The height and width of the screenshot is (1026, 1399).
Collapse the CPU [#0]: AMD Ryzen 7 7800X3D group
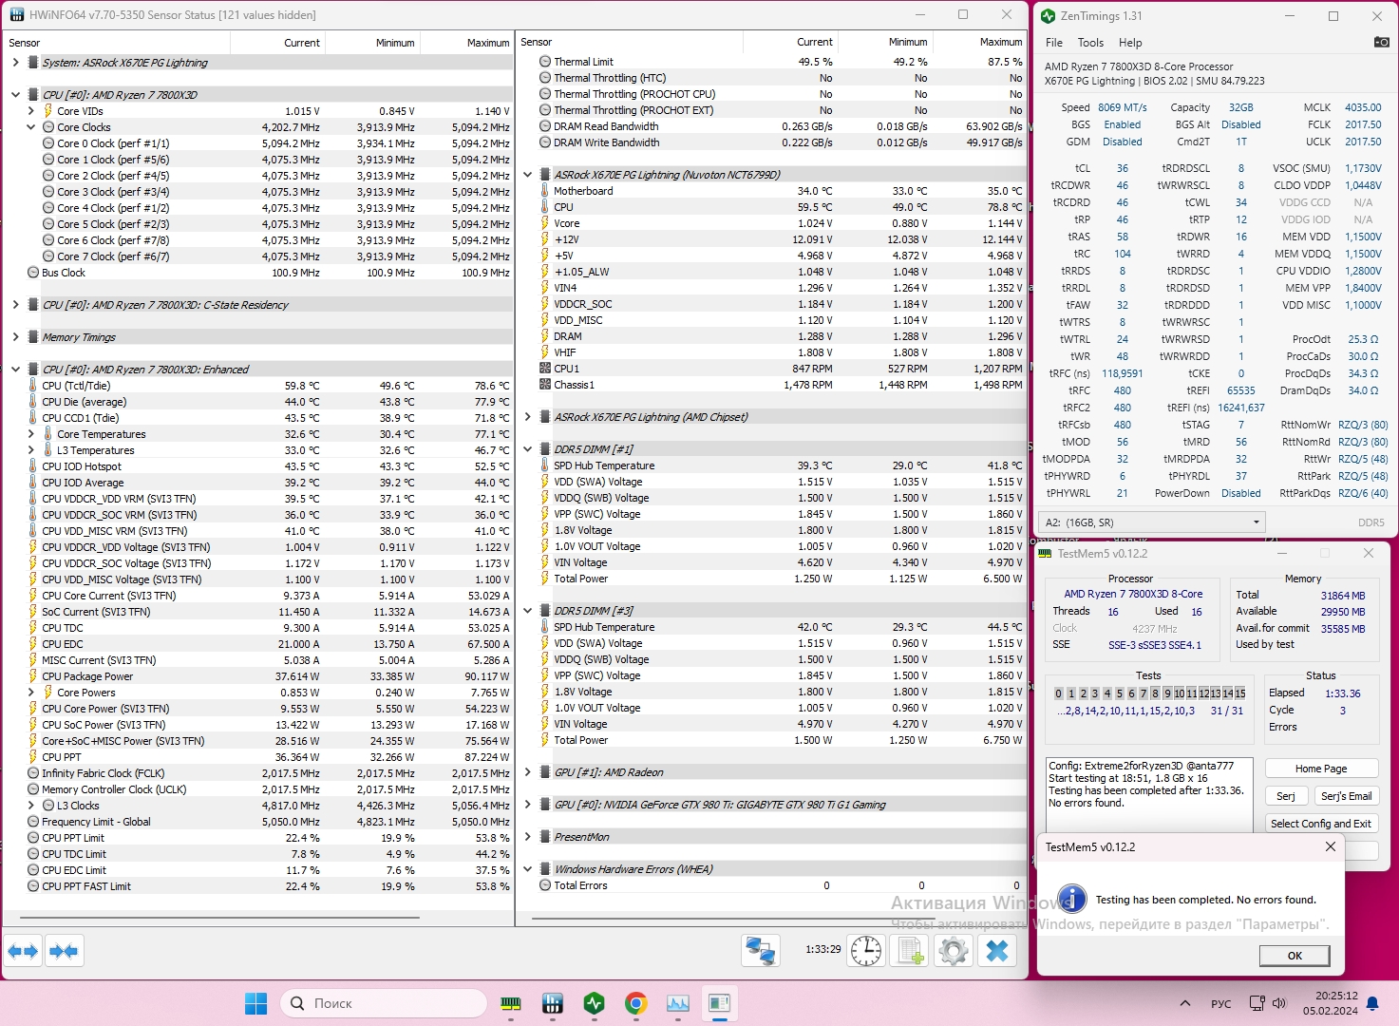(x=16, y=95)
